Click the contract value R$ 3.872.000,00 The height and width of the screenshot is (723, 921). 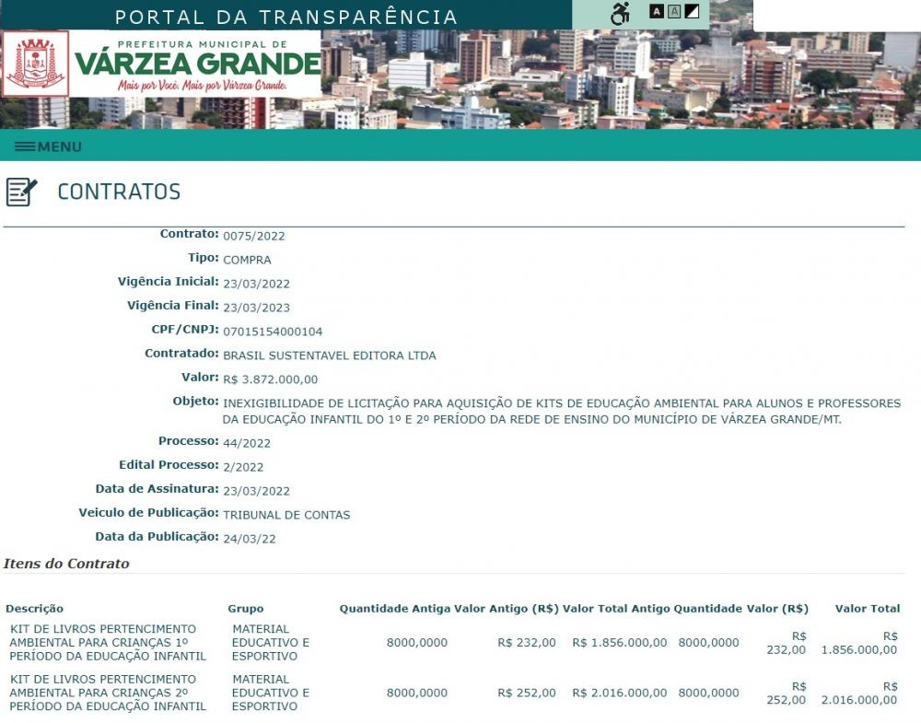(270, 379)
